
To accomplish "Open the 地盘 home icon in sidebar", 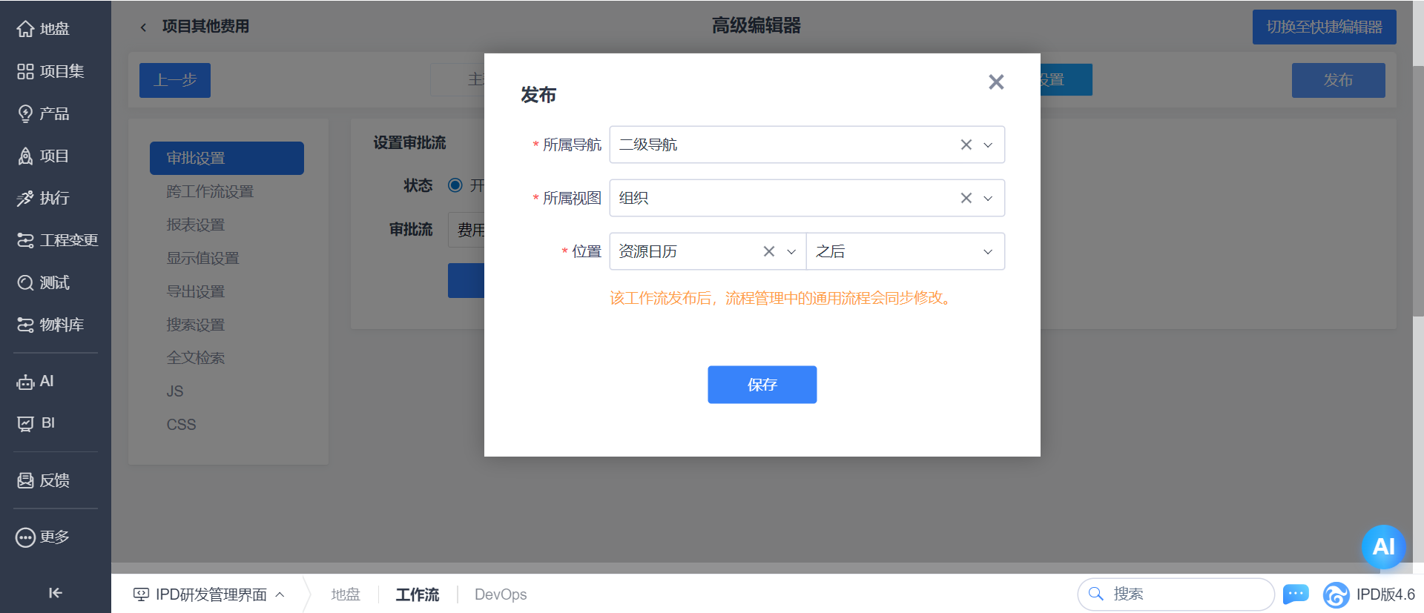I will point(26,29).
